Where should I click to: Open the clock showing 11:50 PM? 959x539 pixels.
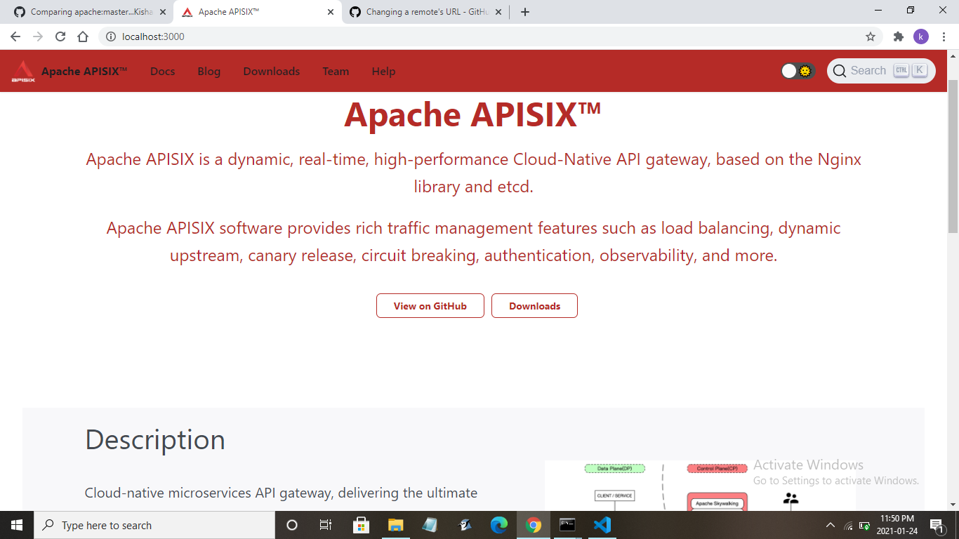pos(897,525)
